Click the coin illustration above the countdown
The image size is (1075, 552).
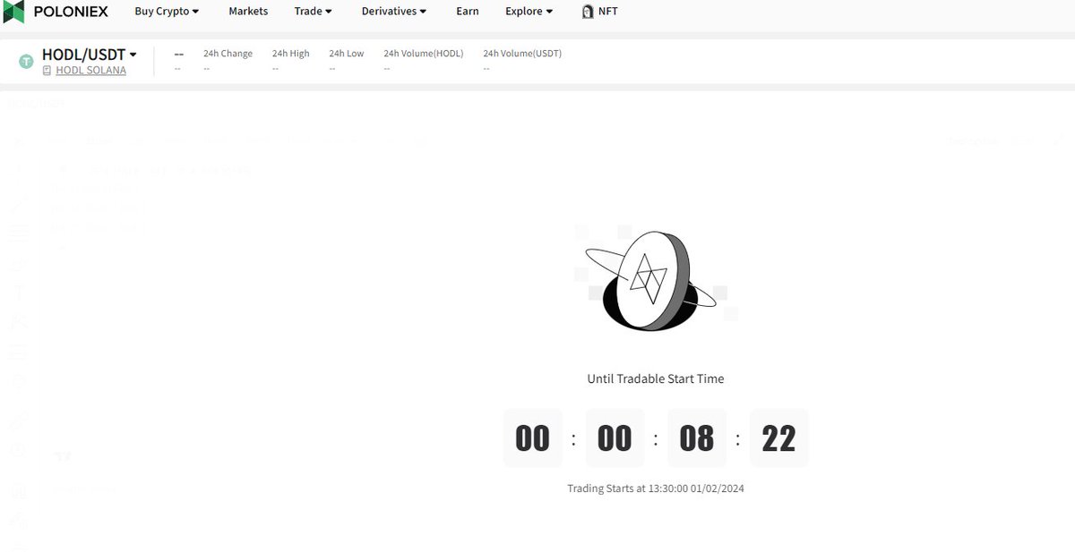pyautogui.click(x=656, y=279)
